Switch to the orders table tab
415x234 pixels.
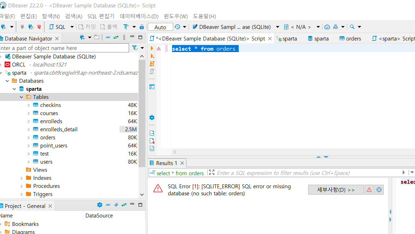point(350,39)
